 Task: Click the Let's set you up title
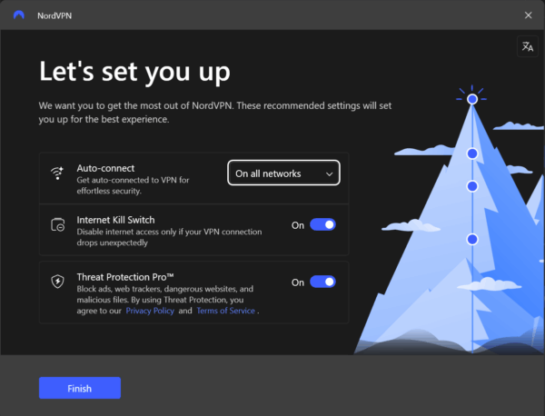[134, 73]
